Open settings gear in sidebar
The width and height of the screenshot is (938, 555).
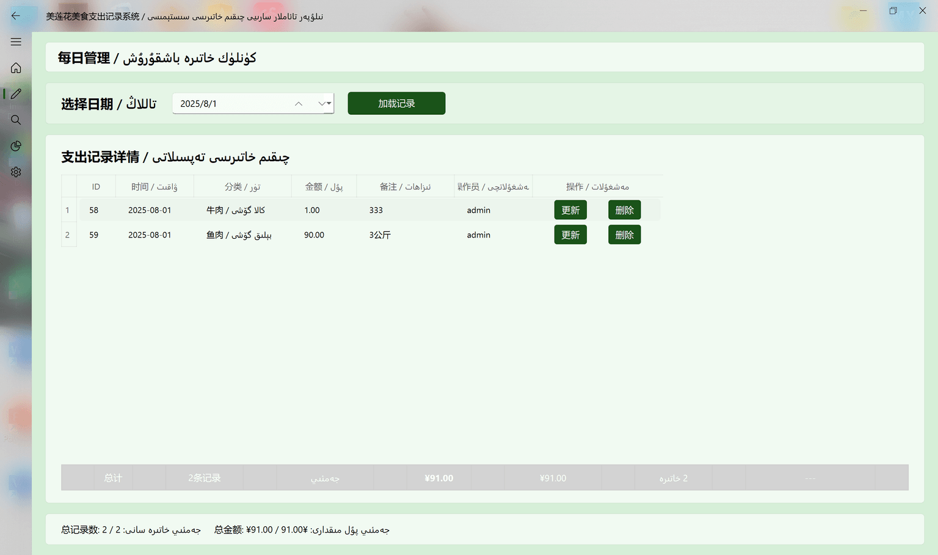tap(16, 172)
